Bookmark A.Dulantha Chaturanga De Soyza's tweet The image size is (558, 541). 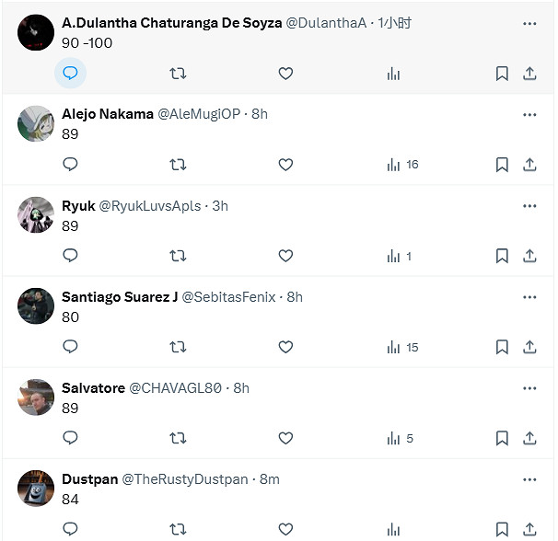tap(502, 74)
